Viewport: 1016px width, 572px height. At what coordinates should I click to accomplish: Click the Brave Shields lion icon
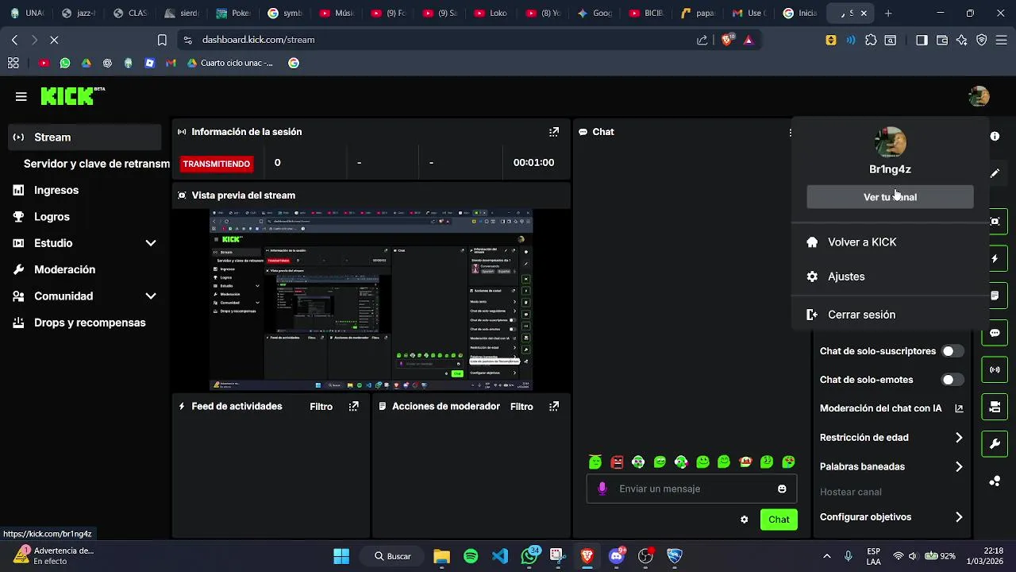[727, 40]
